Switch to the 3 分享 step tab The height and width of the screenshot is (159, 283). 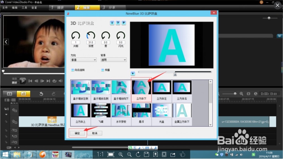[113, 7]
